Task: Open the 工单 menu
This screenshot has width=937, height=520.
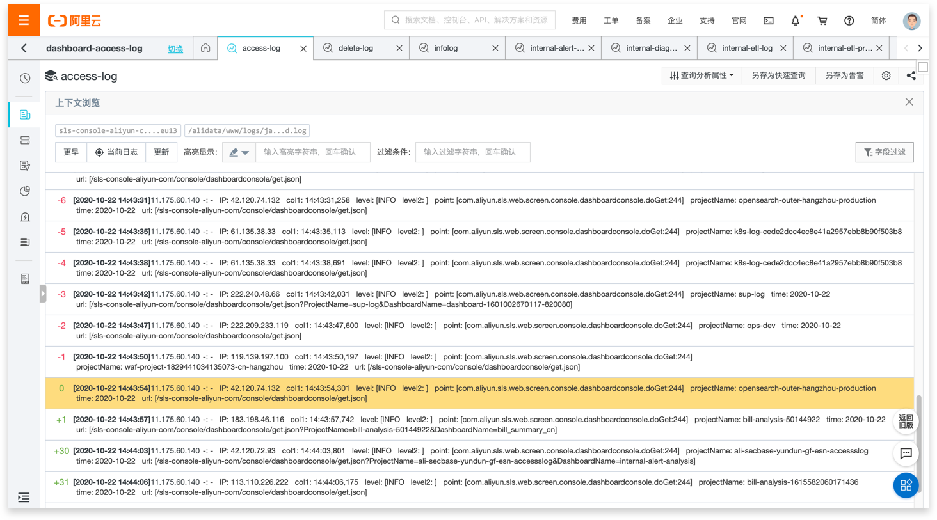Action: (x=611, y=20)
